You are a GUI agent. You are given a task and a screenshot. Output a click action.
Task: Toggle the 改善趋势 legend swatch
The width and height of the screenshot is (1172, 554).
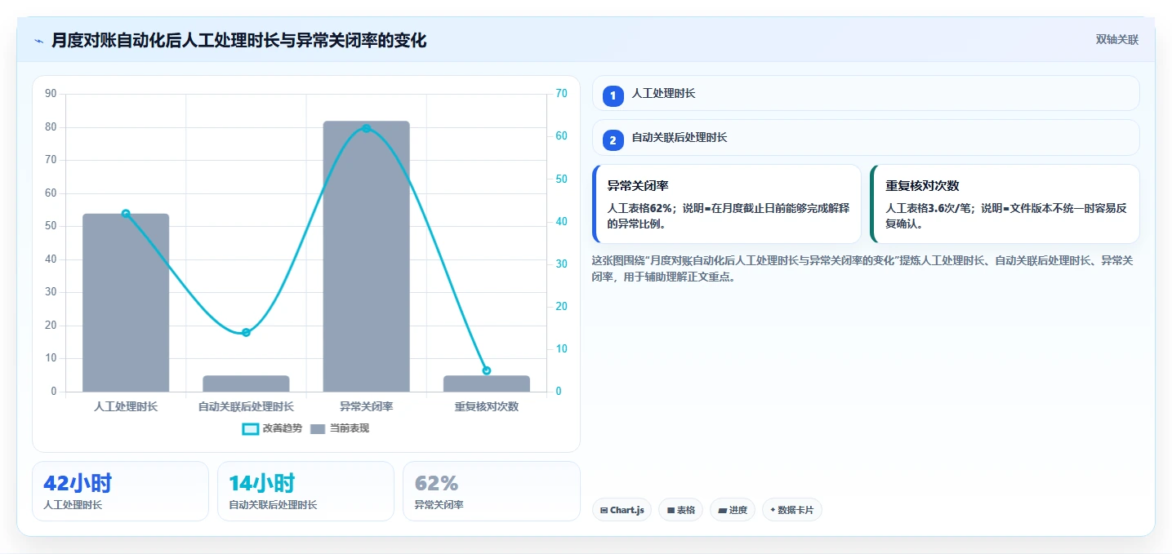coord(251,428)
